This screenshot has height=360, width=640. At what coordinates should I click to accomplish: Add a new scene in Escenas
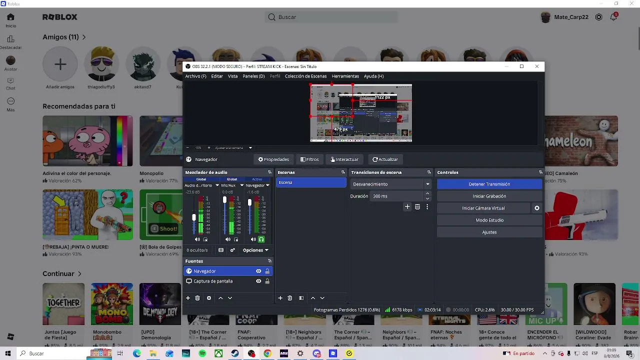(x=280, y=298)
